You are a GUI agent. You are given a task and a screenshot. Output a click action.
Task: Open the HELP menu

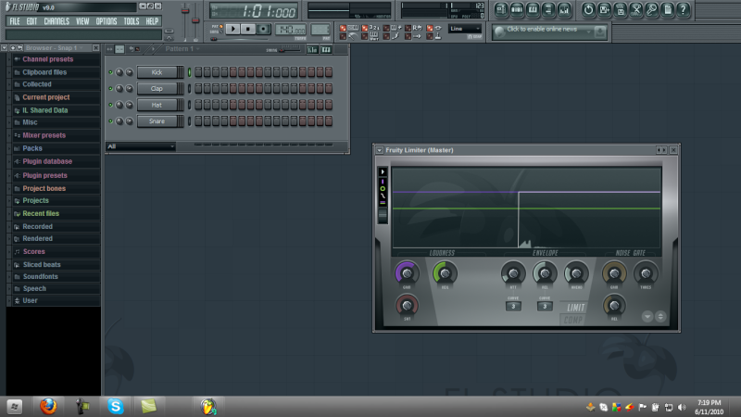point(152,21)
